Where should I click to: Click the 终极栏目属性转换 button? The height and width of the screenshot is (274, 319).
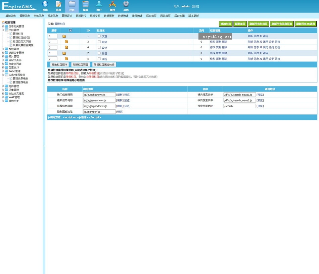[x=104, y=65]
